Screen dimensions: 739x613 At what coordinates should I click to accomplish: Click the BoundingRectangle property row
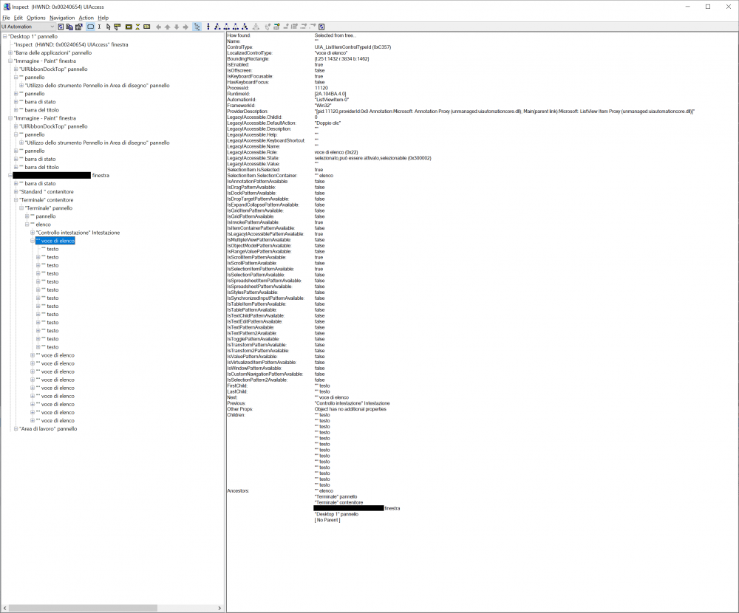click(x=298, y=59)
